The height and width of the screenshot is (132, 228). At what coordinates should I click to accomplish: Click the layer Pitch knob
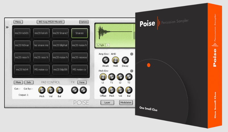pos(112,90)
